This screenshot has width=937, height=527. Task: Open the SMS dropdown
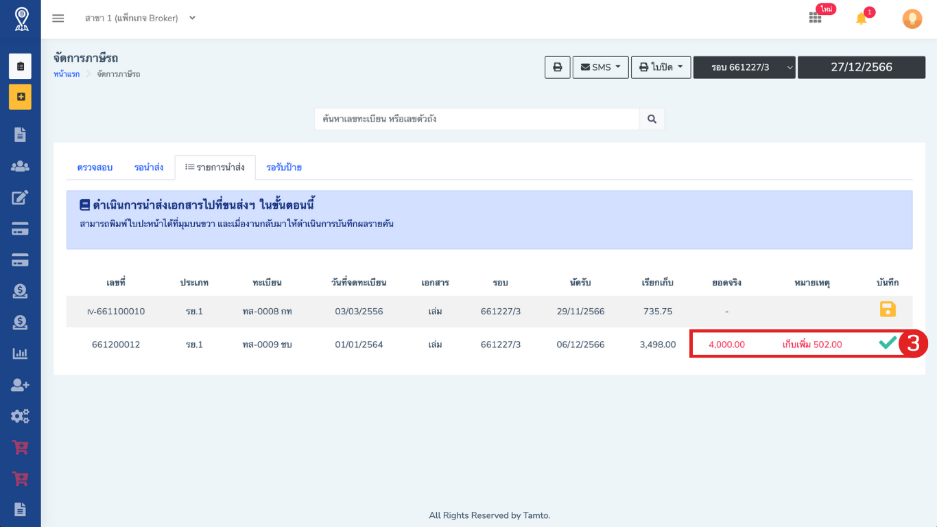(601, 67)
